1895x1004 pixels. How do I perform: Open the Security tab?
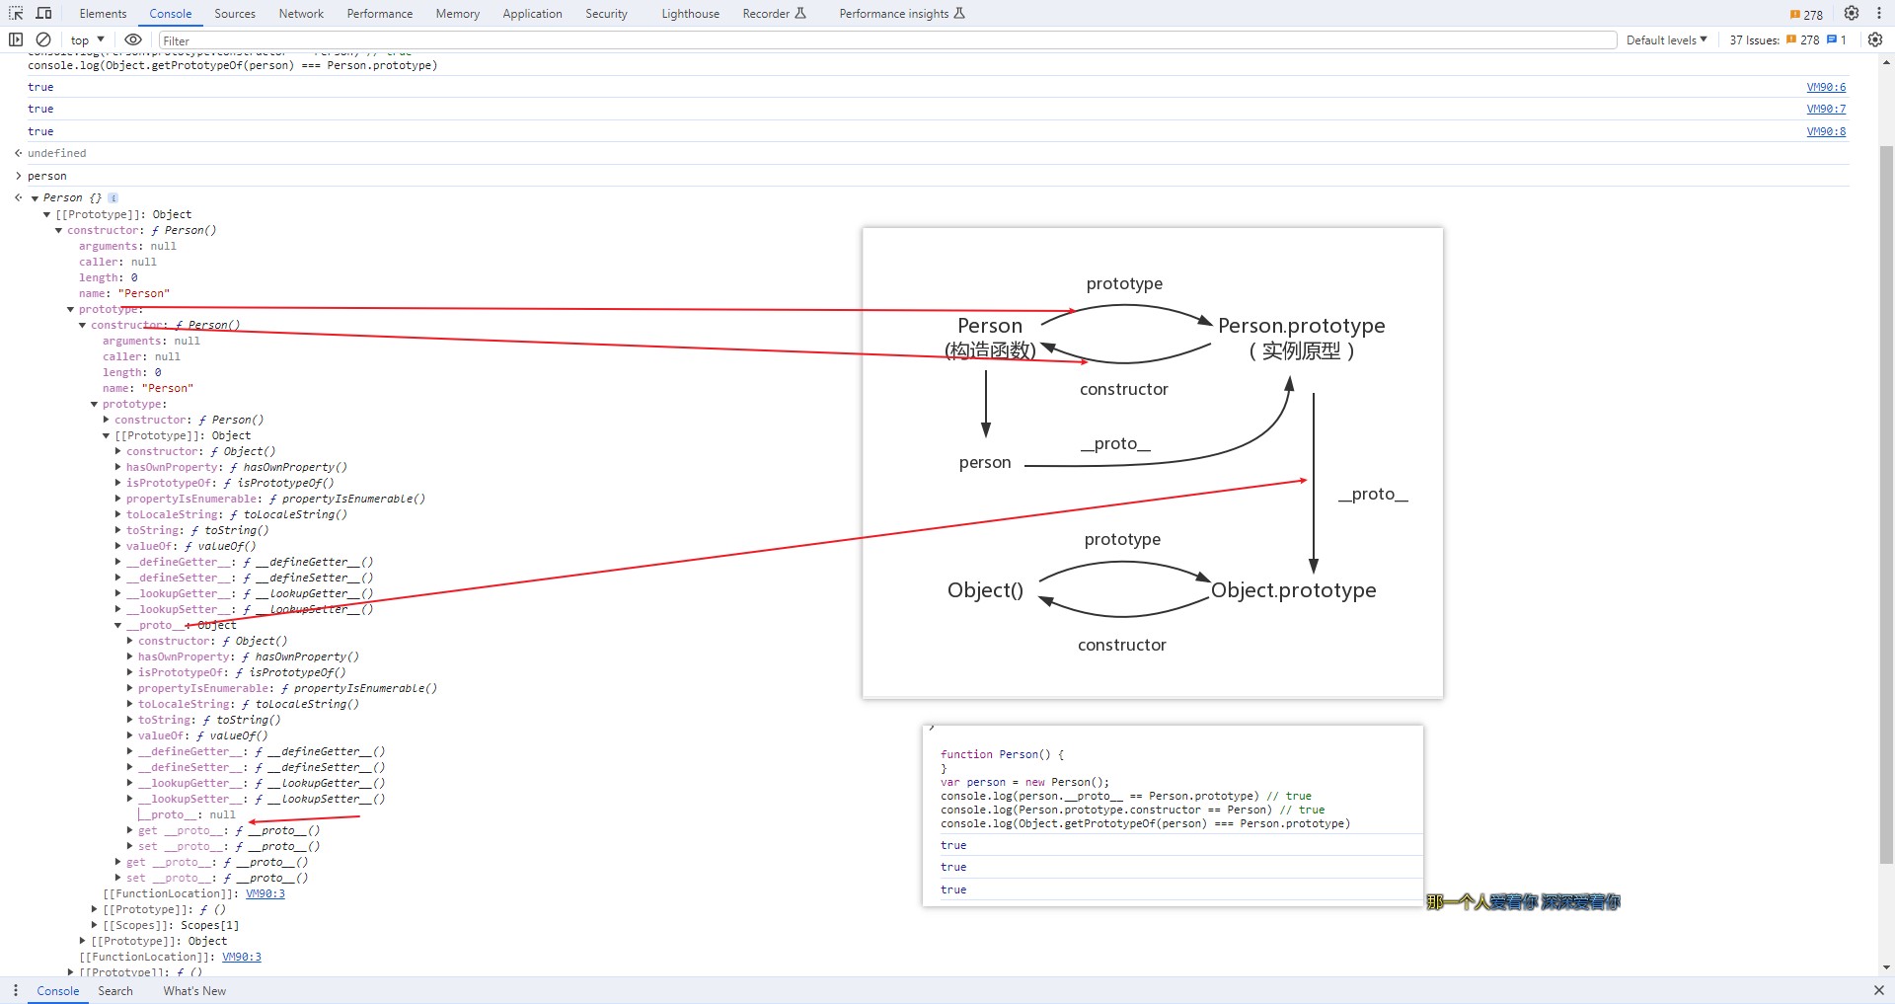tap(606, 14)
